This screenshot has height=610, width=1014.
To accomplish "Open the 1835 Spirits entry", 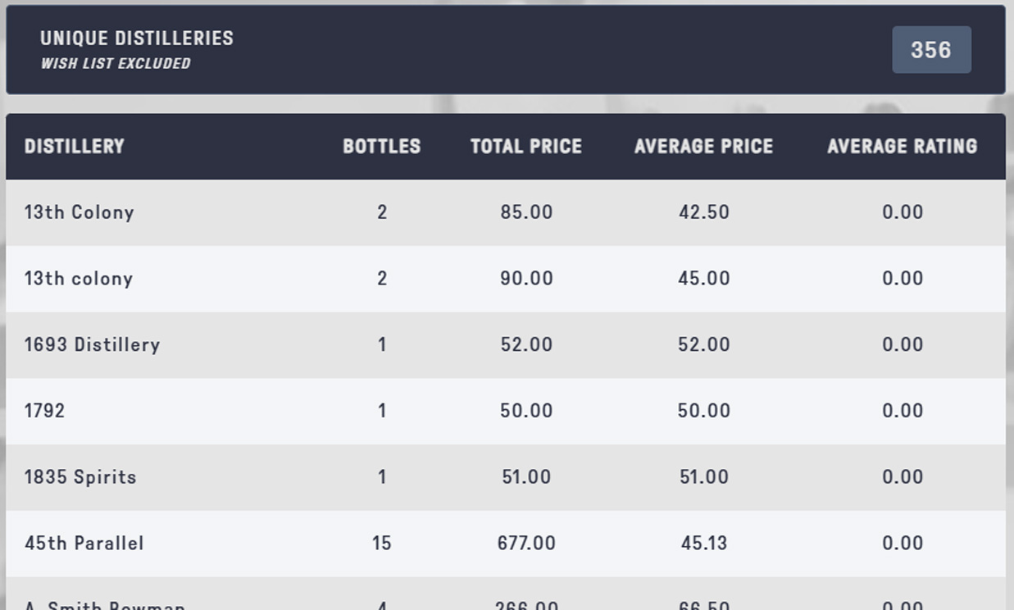I will tap(80, 477).
